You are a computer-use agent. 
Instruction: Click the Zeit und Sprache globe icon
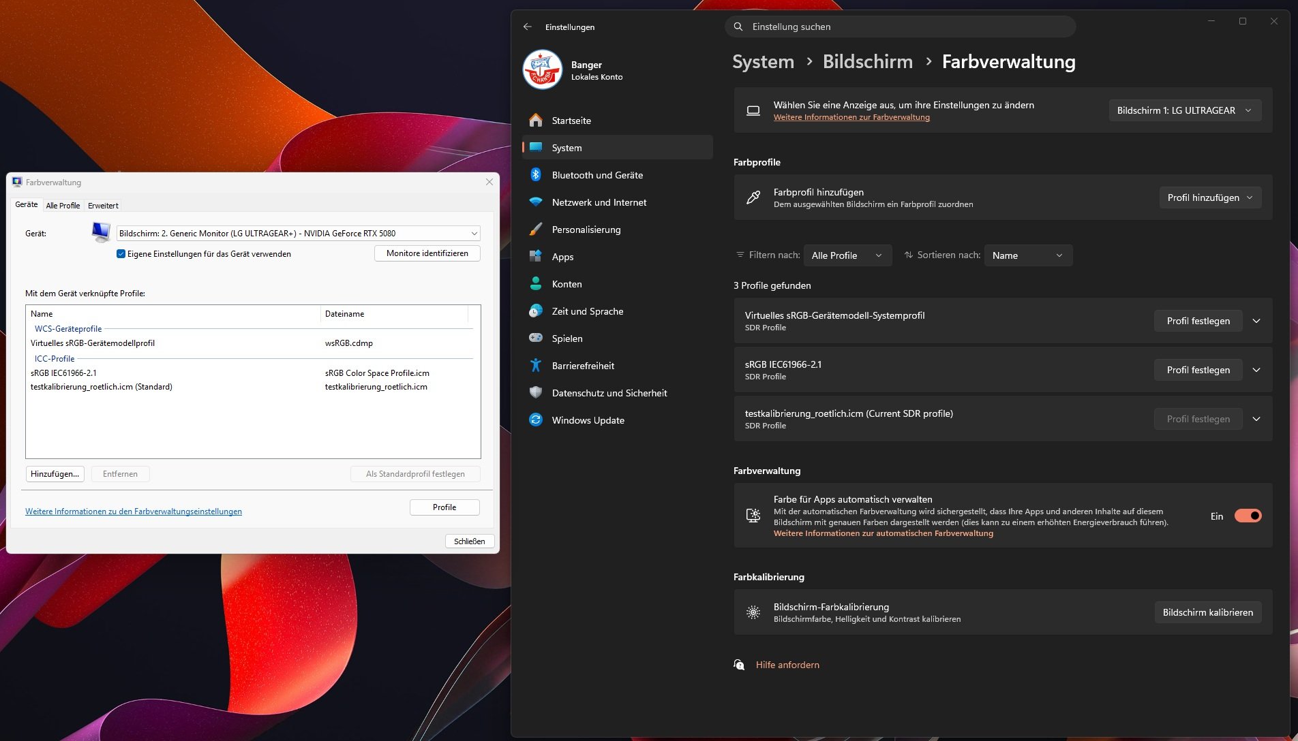coord(536,311)
